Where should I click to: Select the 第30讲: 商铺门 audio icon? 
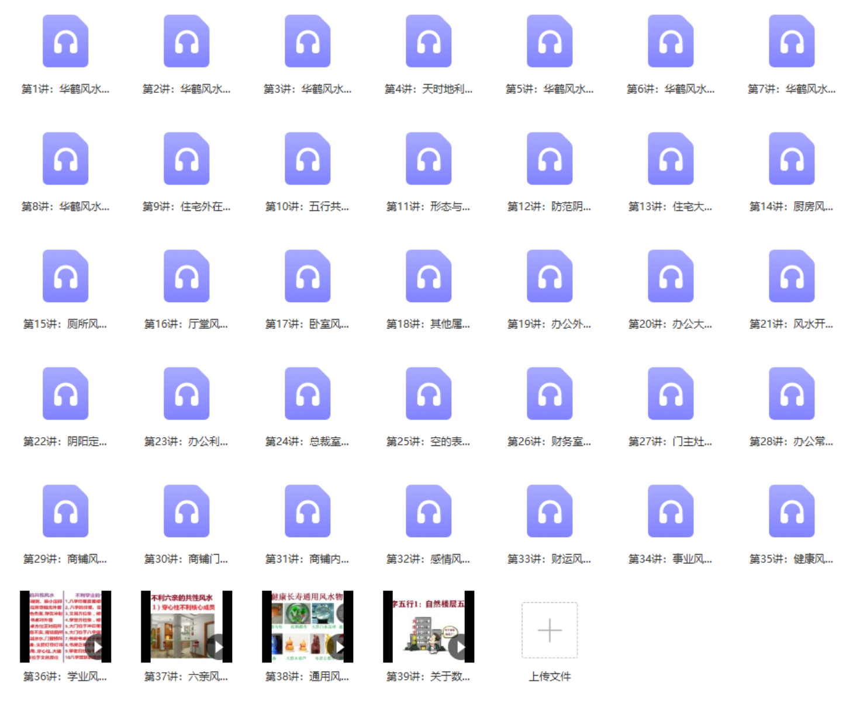click(x=187, y=511)
